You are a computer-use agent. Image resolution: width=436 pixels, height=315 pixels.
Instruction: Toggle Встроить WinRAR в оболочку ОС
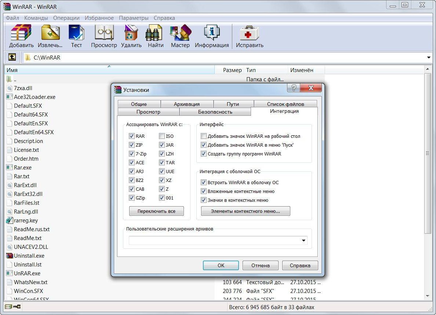click(x=204, y=182)
